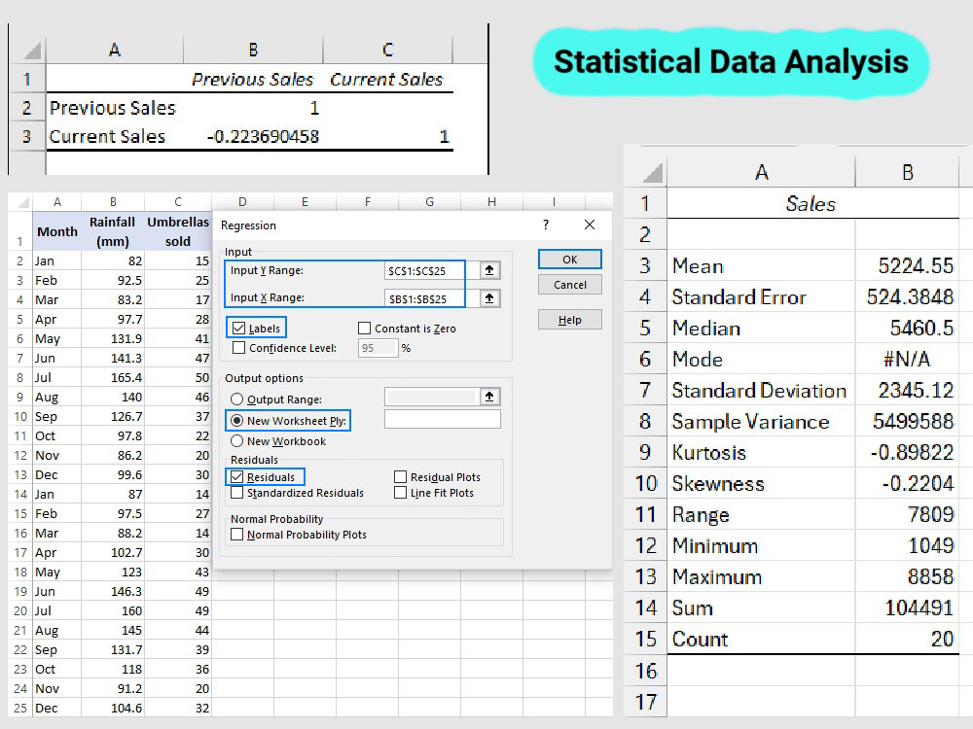This screenshot has width=973, height=729.
Task: Enable the Line Fit Plots checkbox
Action: (400, 493)
